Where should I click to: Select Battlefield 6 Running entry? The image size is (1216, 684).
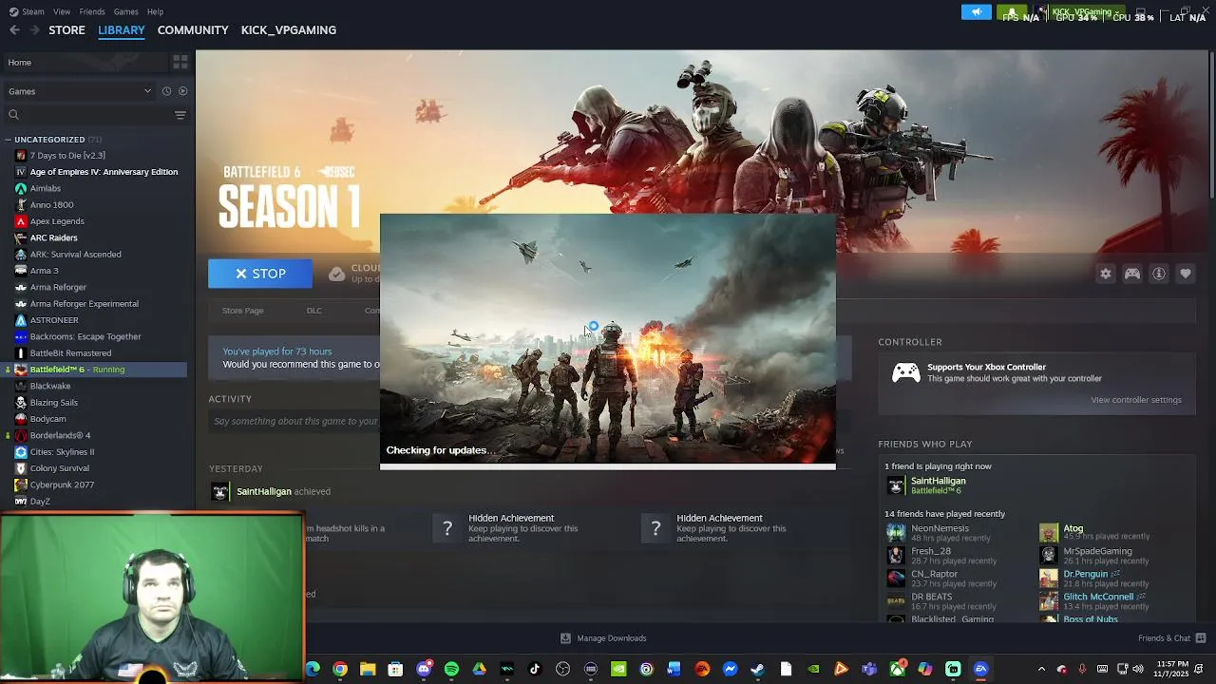tap(95, 370)
